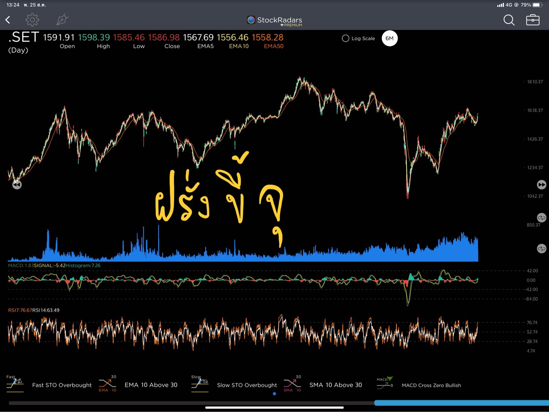The height and width of the screenshot is (412, 549).
Task: Tap the Fast STO Overbought label
Action: (62, 385)
